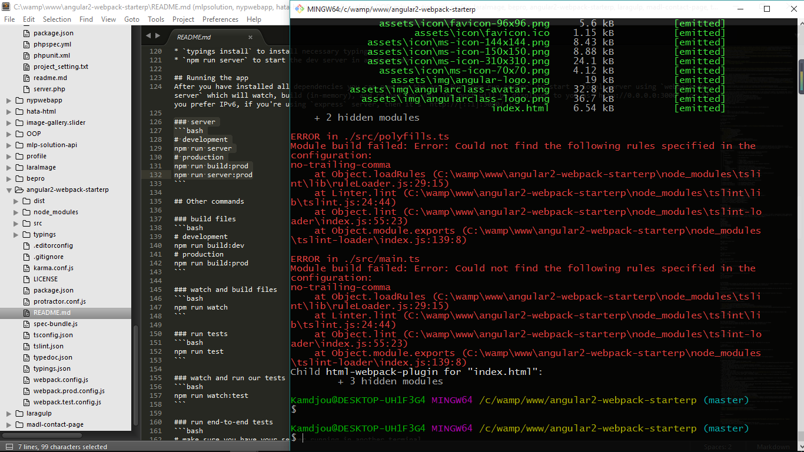Click the file icon beside server.php
Image resolution: width=804 pixels, height=452 pixels.
tap(26, 89)
